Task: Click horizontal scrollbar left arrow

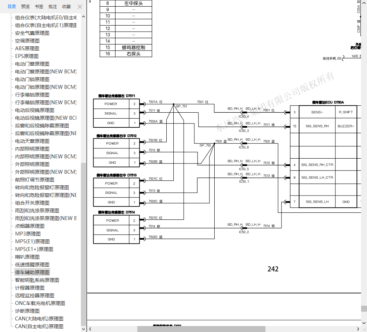Action: tap(90, 329)
